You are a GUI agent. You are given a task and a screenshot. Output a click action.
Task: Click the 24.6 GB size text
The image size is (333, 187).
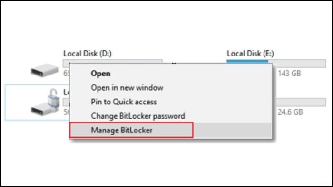290,112
